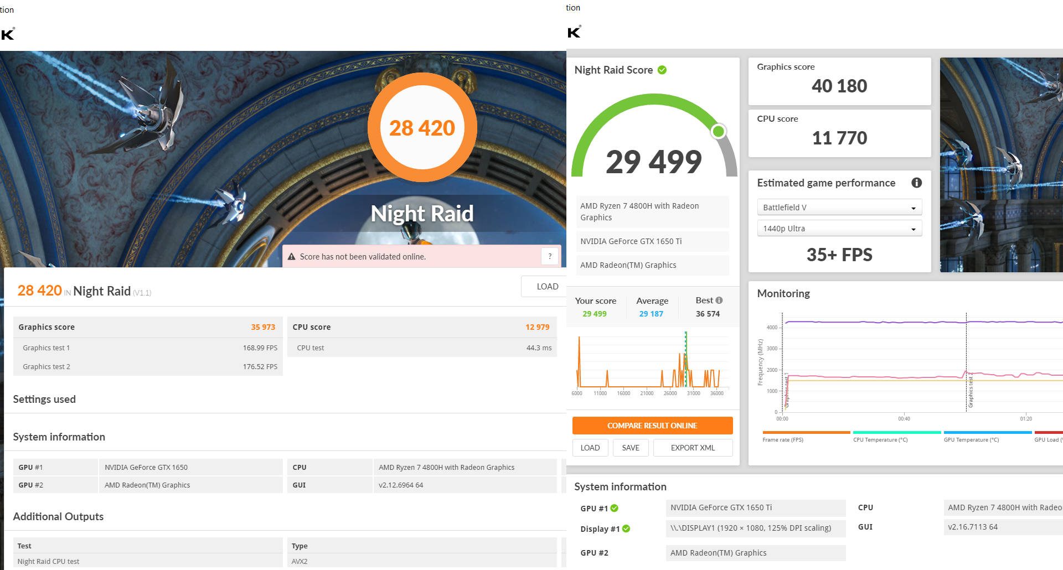1063x570 pixels.
Task: Click the COMPARE RESULT ONLINE button
Action: coord(652,426)
